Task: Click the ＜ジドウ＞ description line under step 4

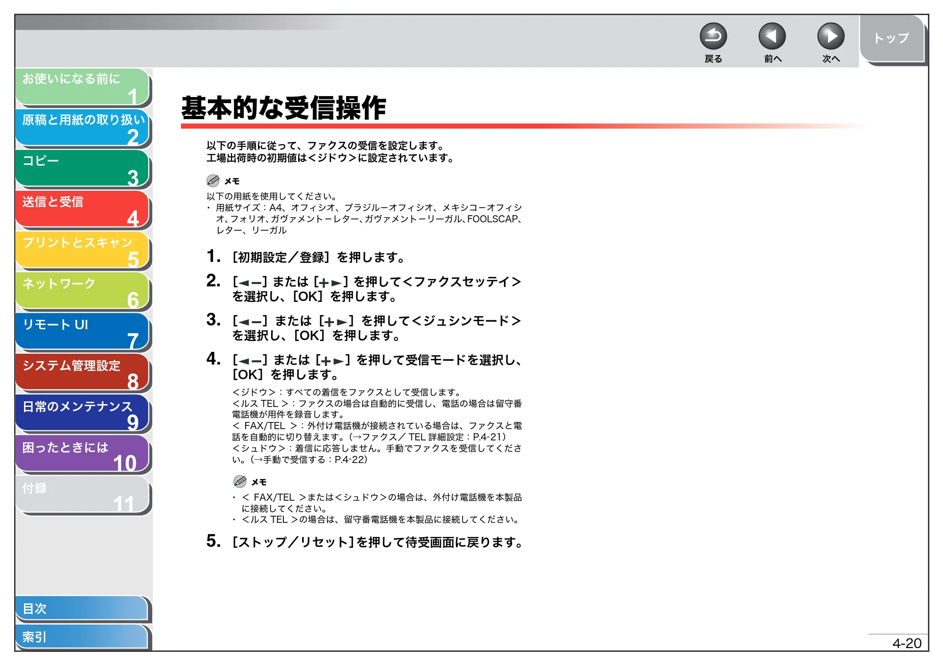Action: (347, 392)
